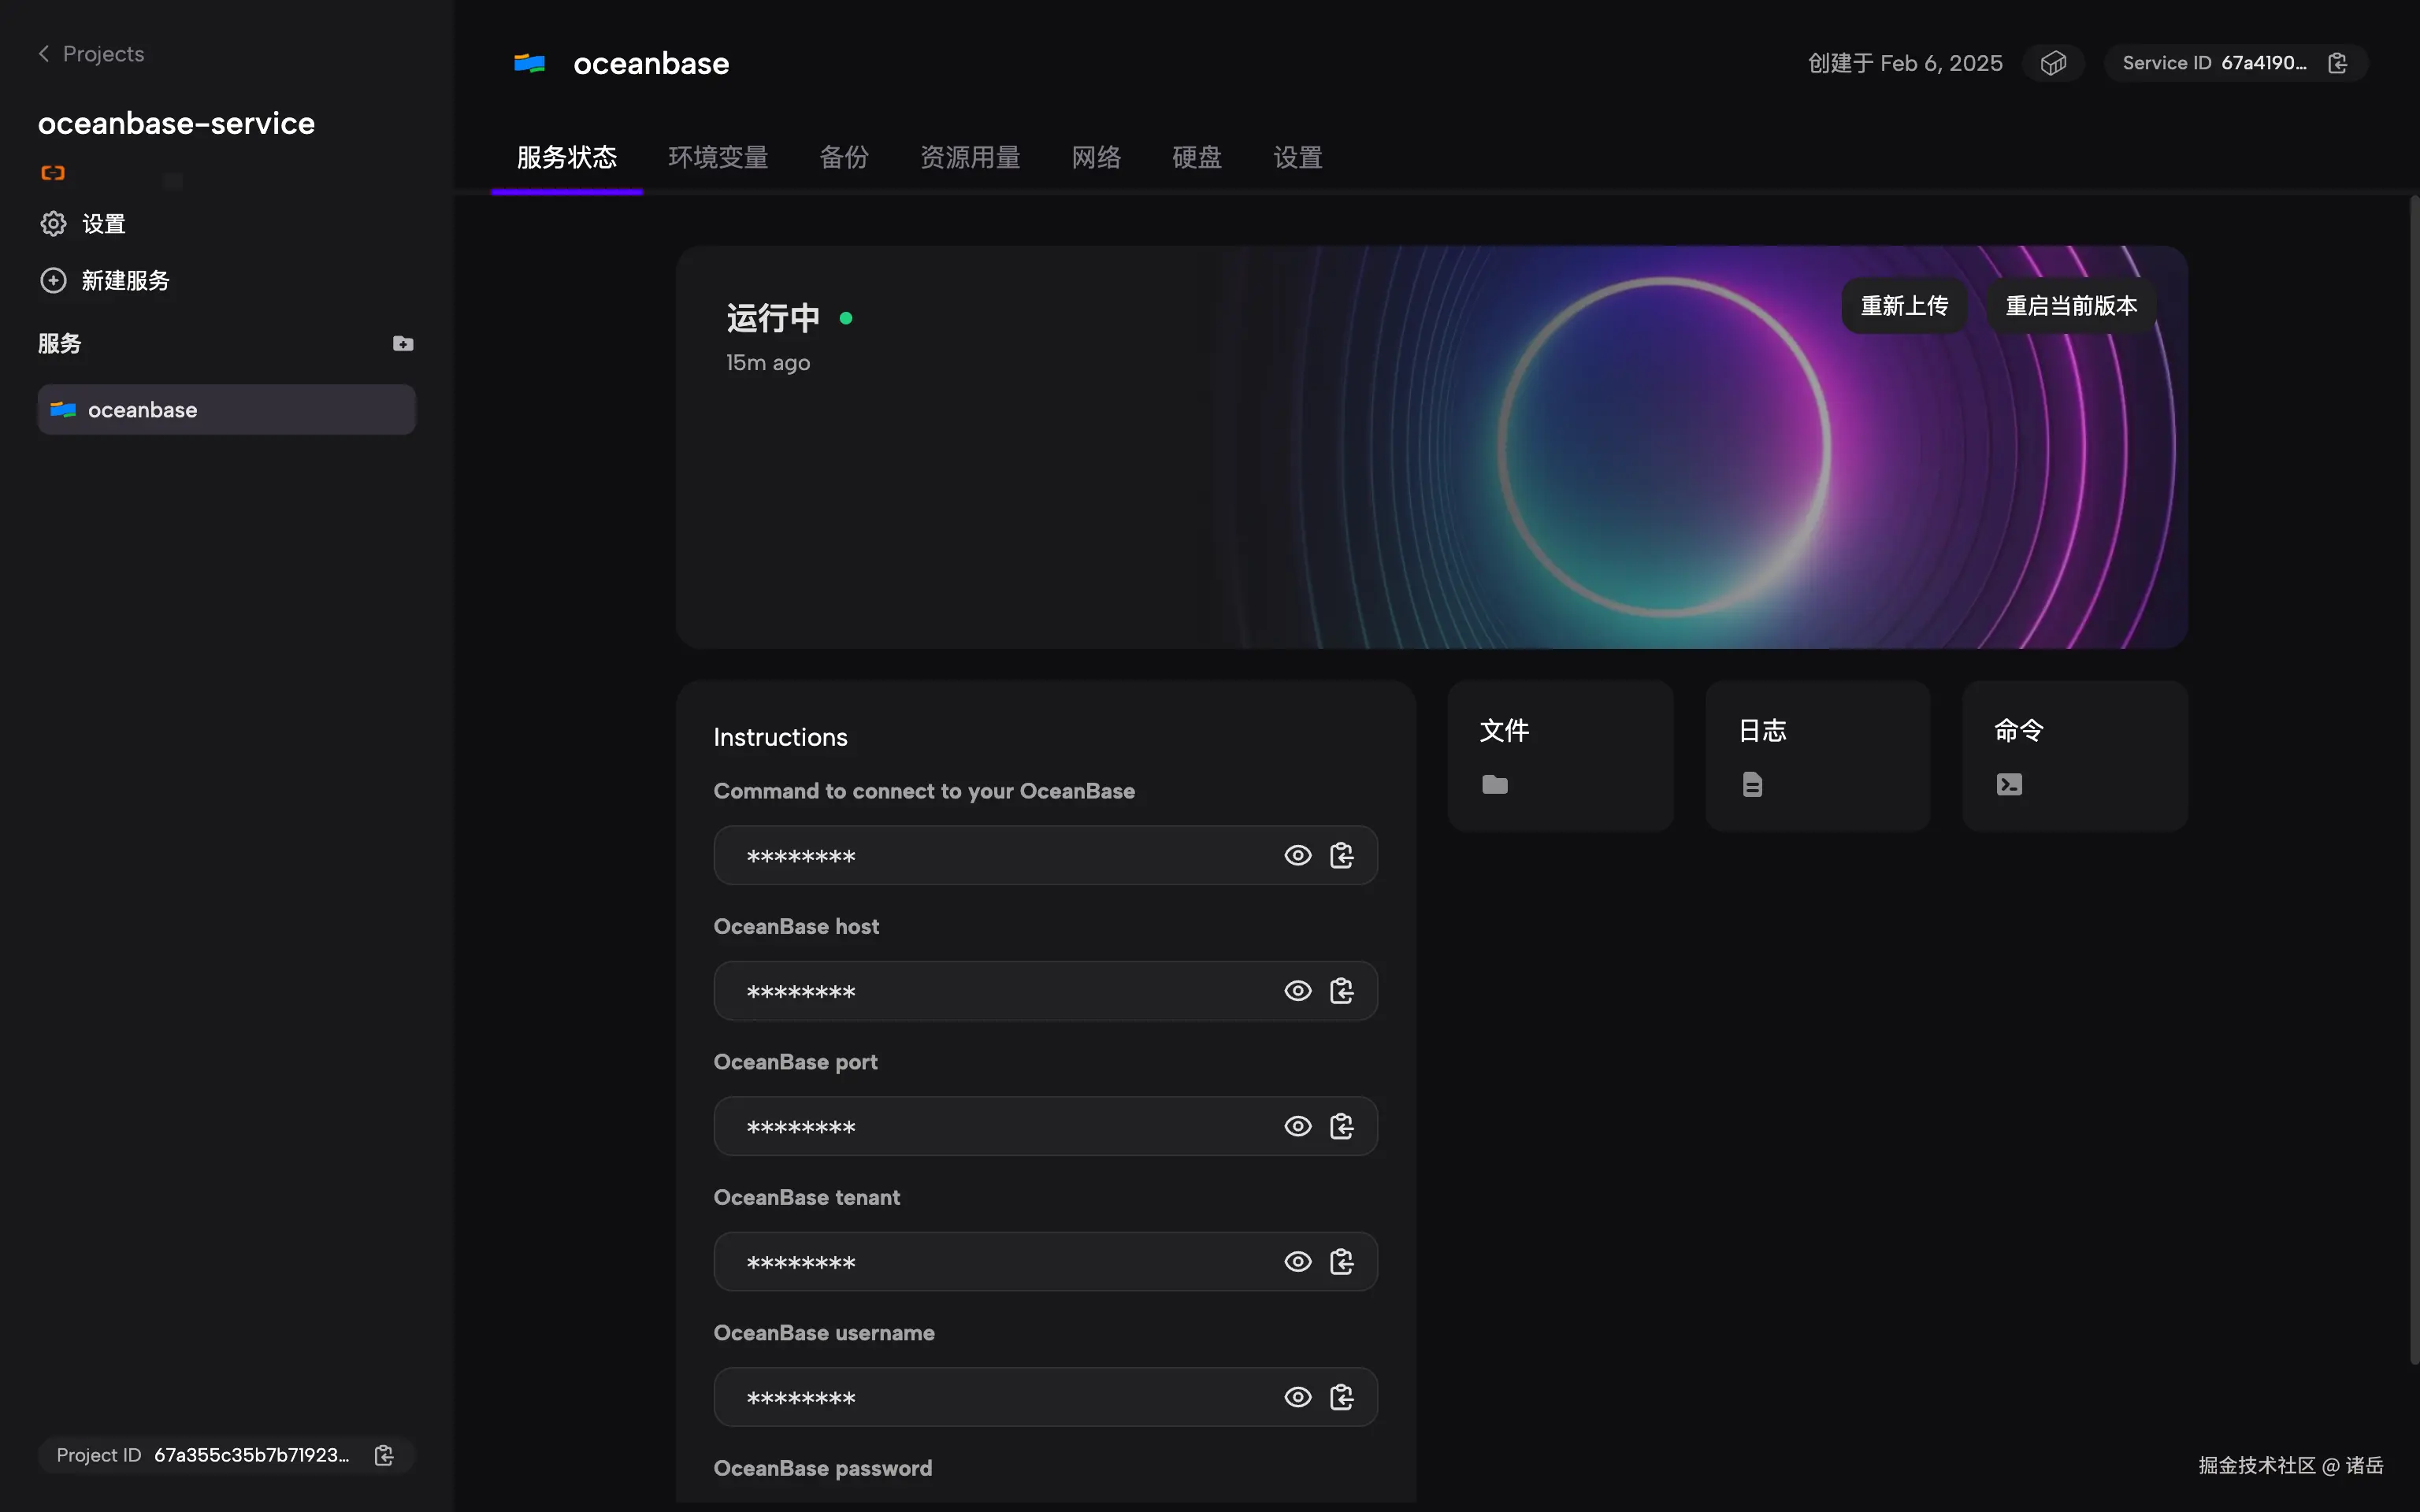Reveal the OceanBase host value

pos(1297,991)
